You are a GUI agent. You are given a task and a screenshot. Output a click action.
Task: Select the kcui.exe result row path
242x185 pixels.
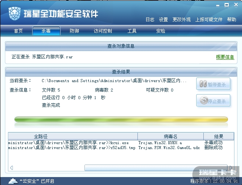69,143
